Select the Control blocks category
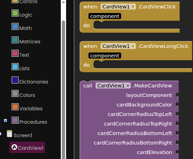Screen dimensions: 193x159 tap(28, 2)
